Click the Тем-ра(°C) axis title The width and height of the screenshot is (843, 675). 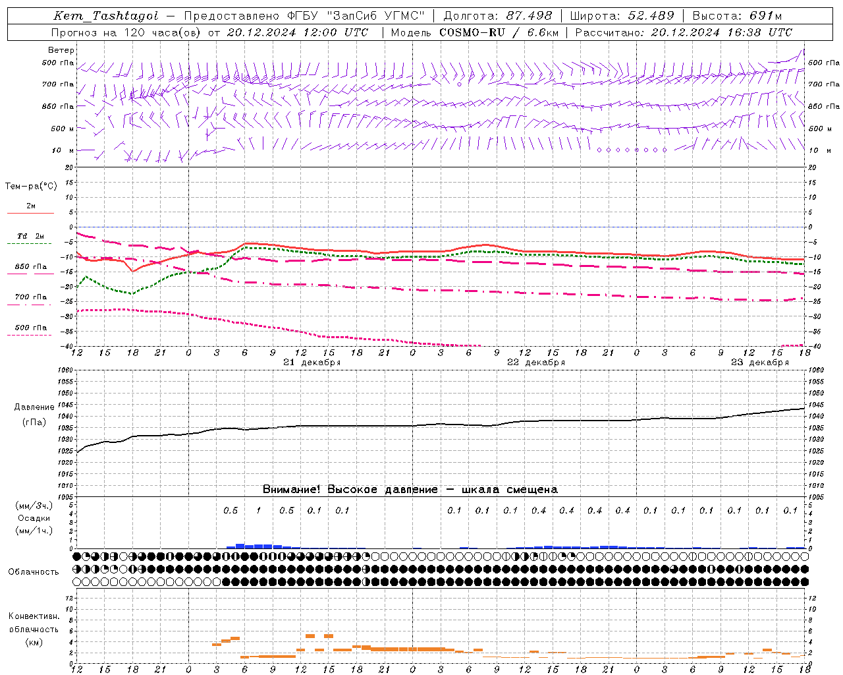click(x=31, y=187)
